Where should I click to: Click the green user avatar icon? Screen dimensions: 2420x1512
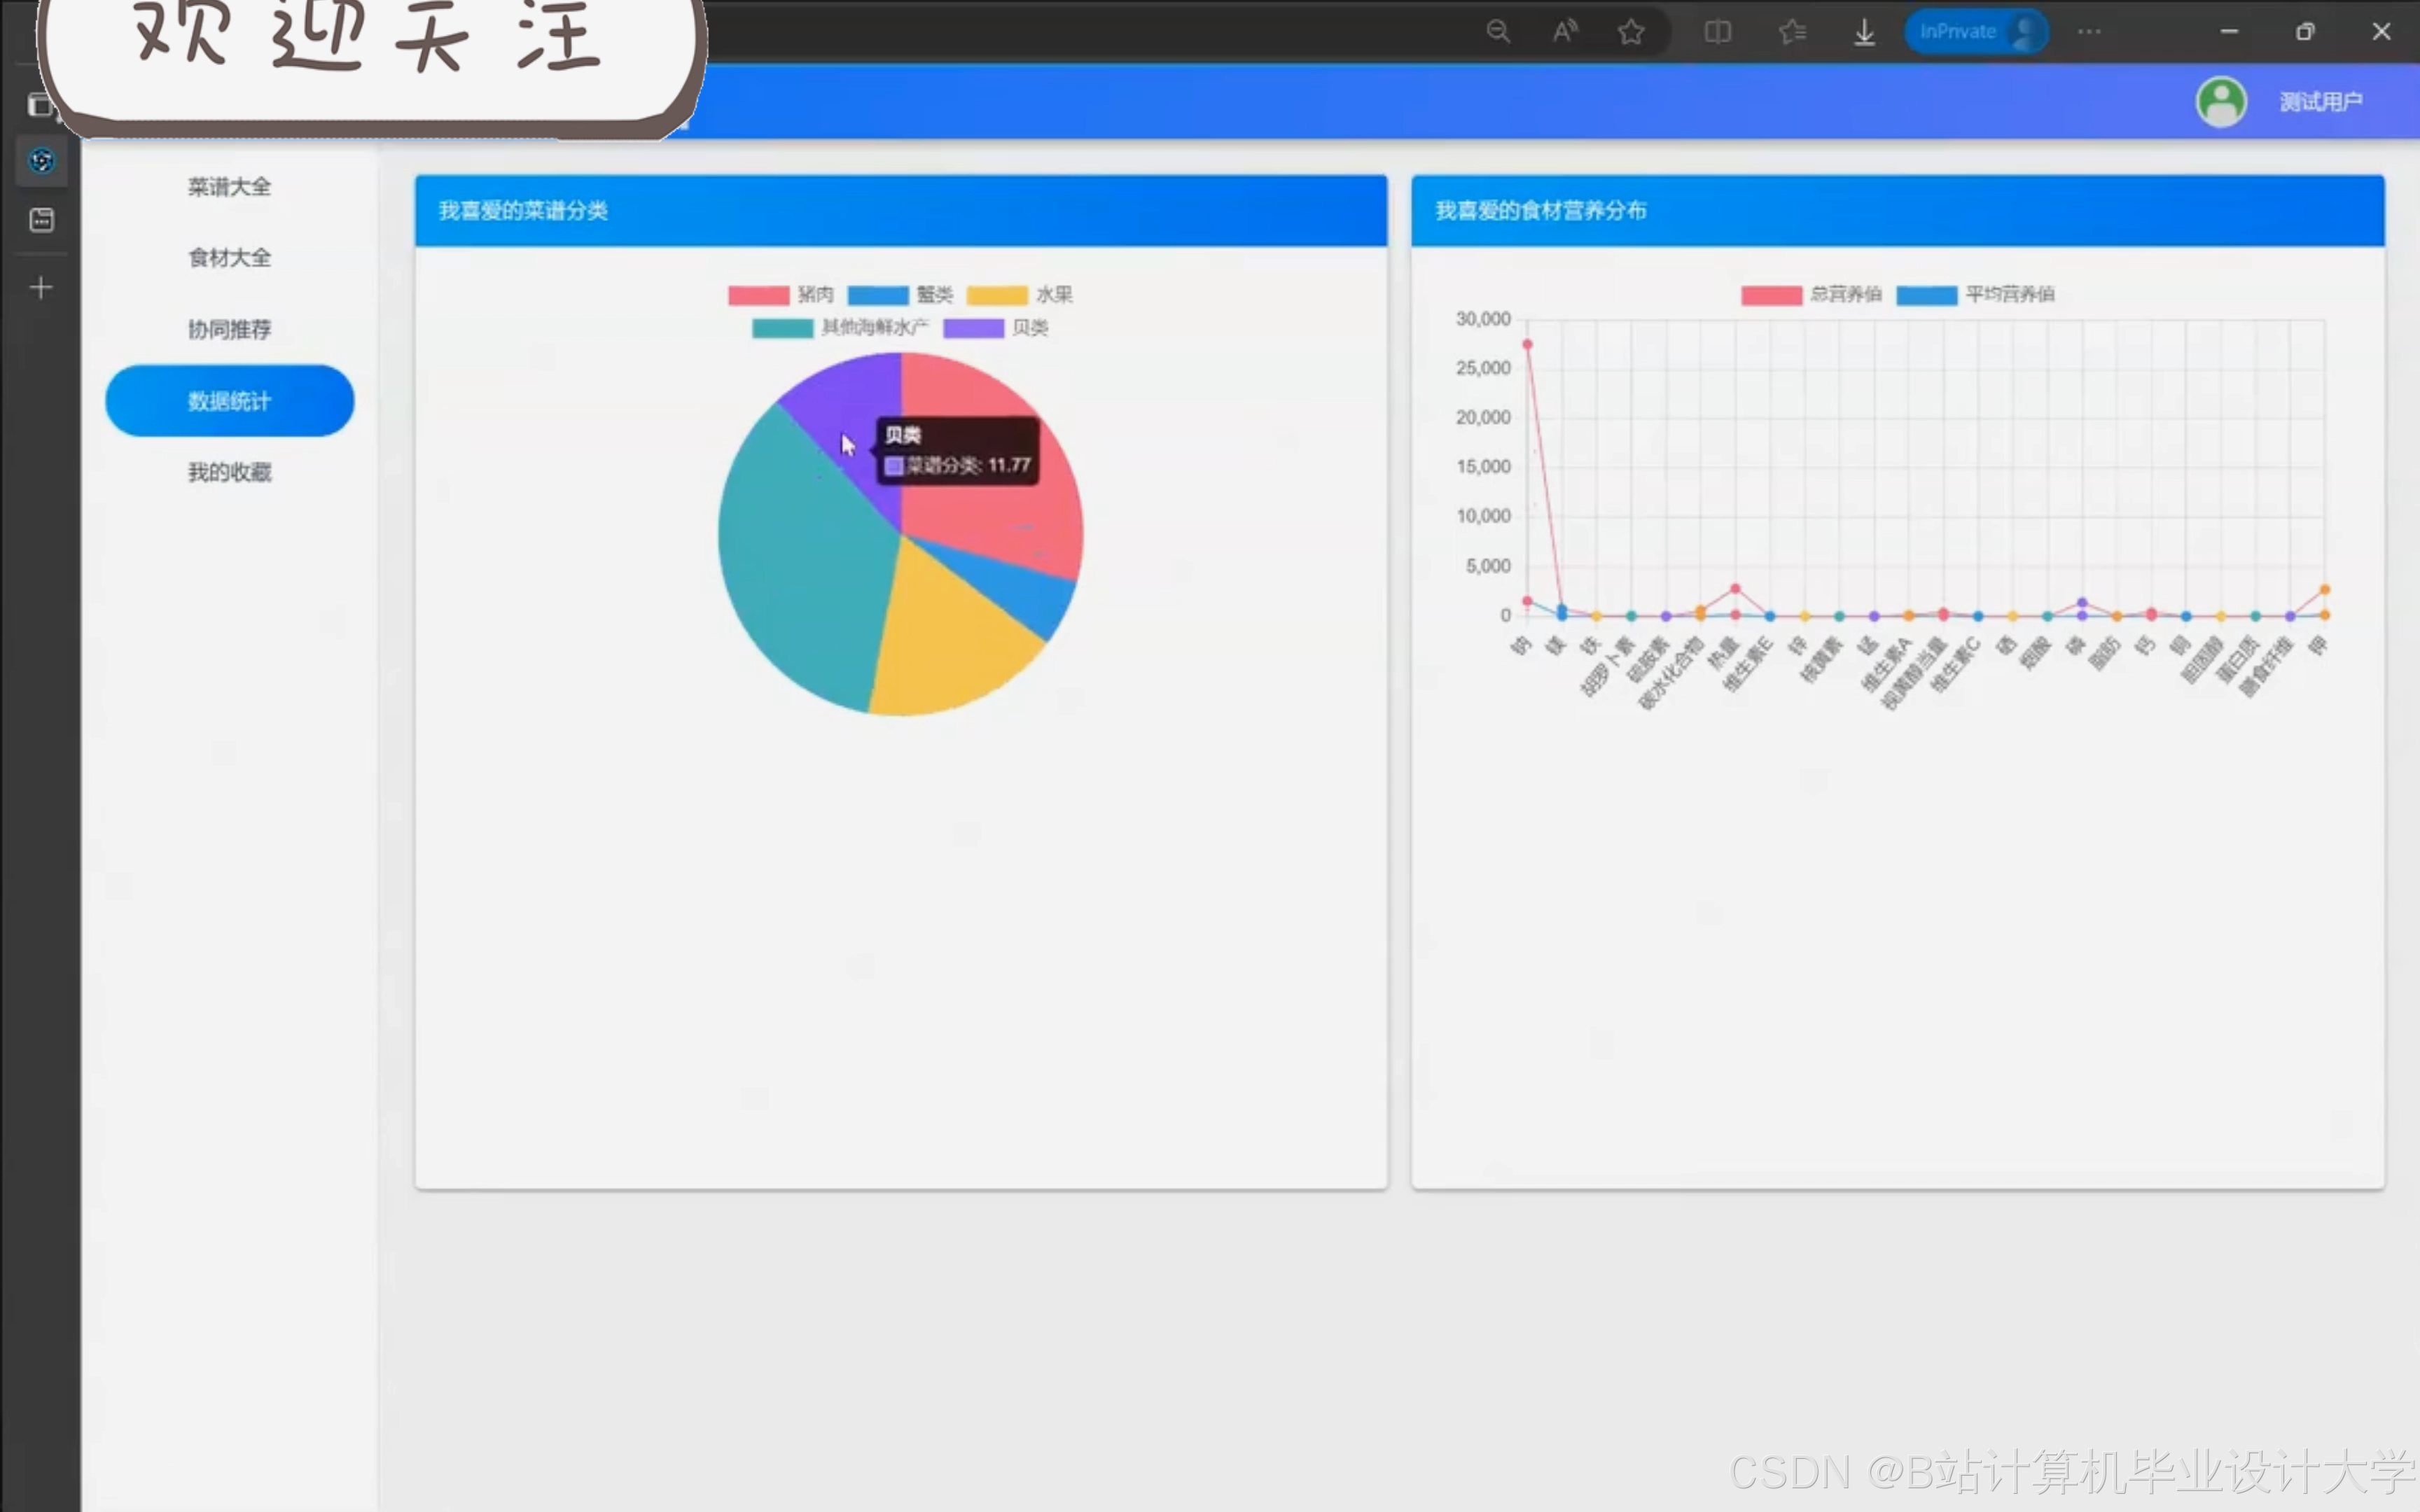2221,101
